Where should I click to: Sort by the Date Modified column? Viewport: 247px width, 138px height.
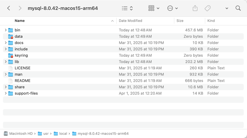coord(130,21)
